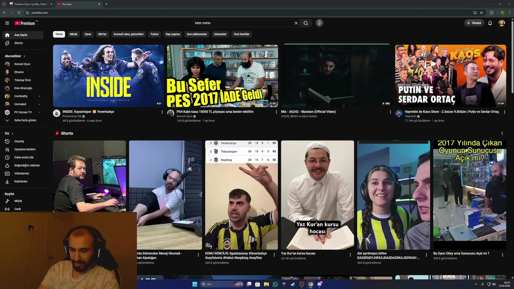
Task: Select the Son yüklenenler chip
Action: [197, 34]
